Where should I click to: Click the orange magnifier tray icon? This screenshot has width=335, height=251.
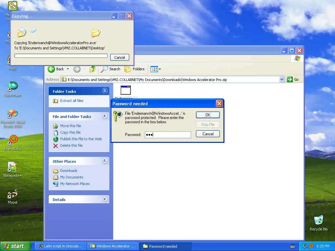311,246
